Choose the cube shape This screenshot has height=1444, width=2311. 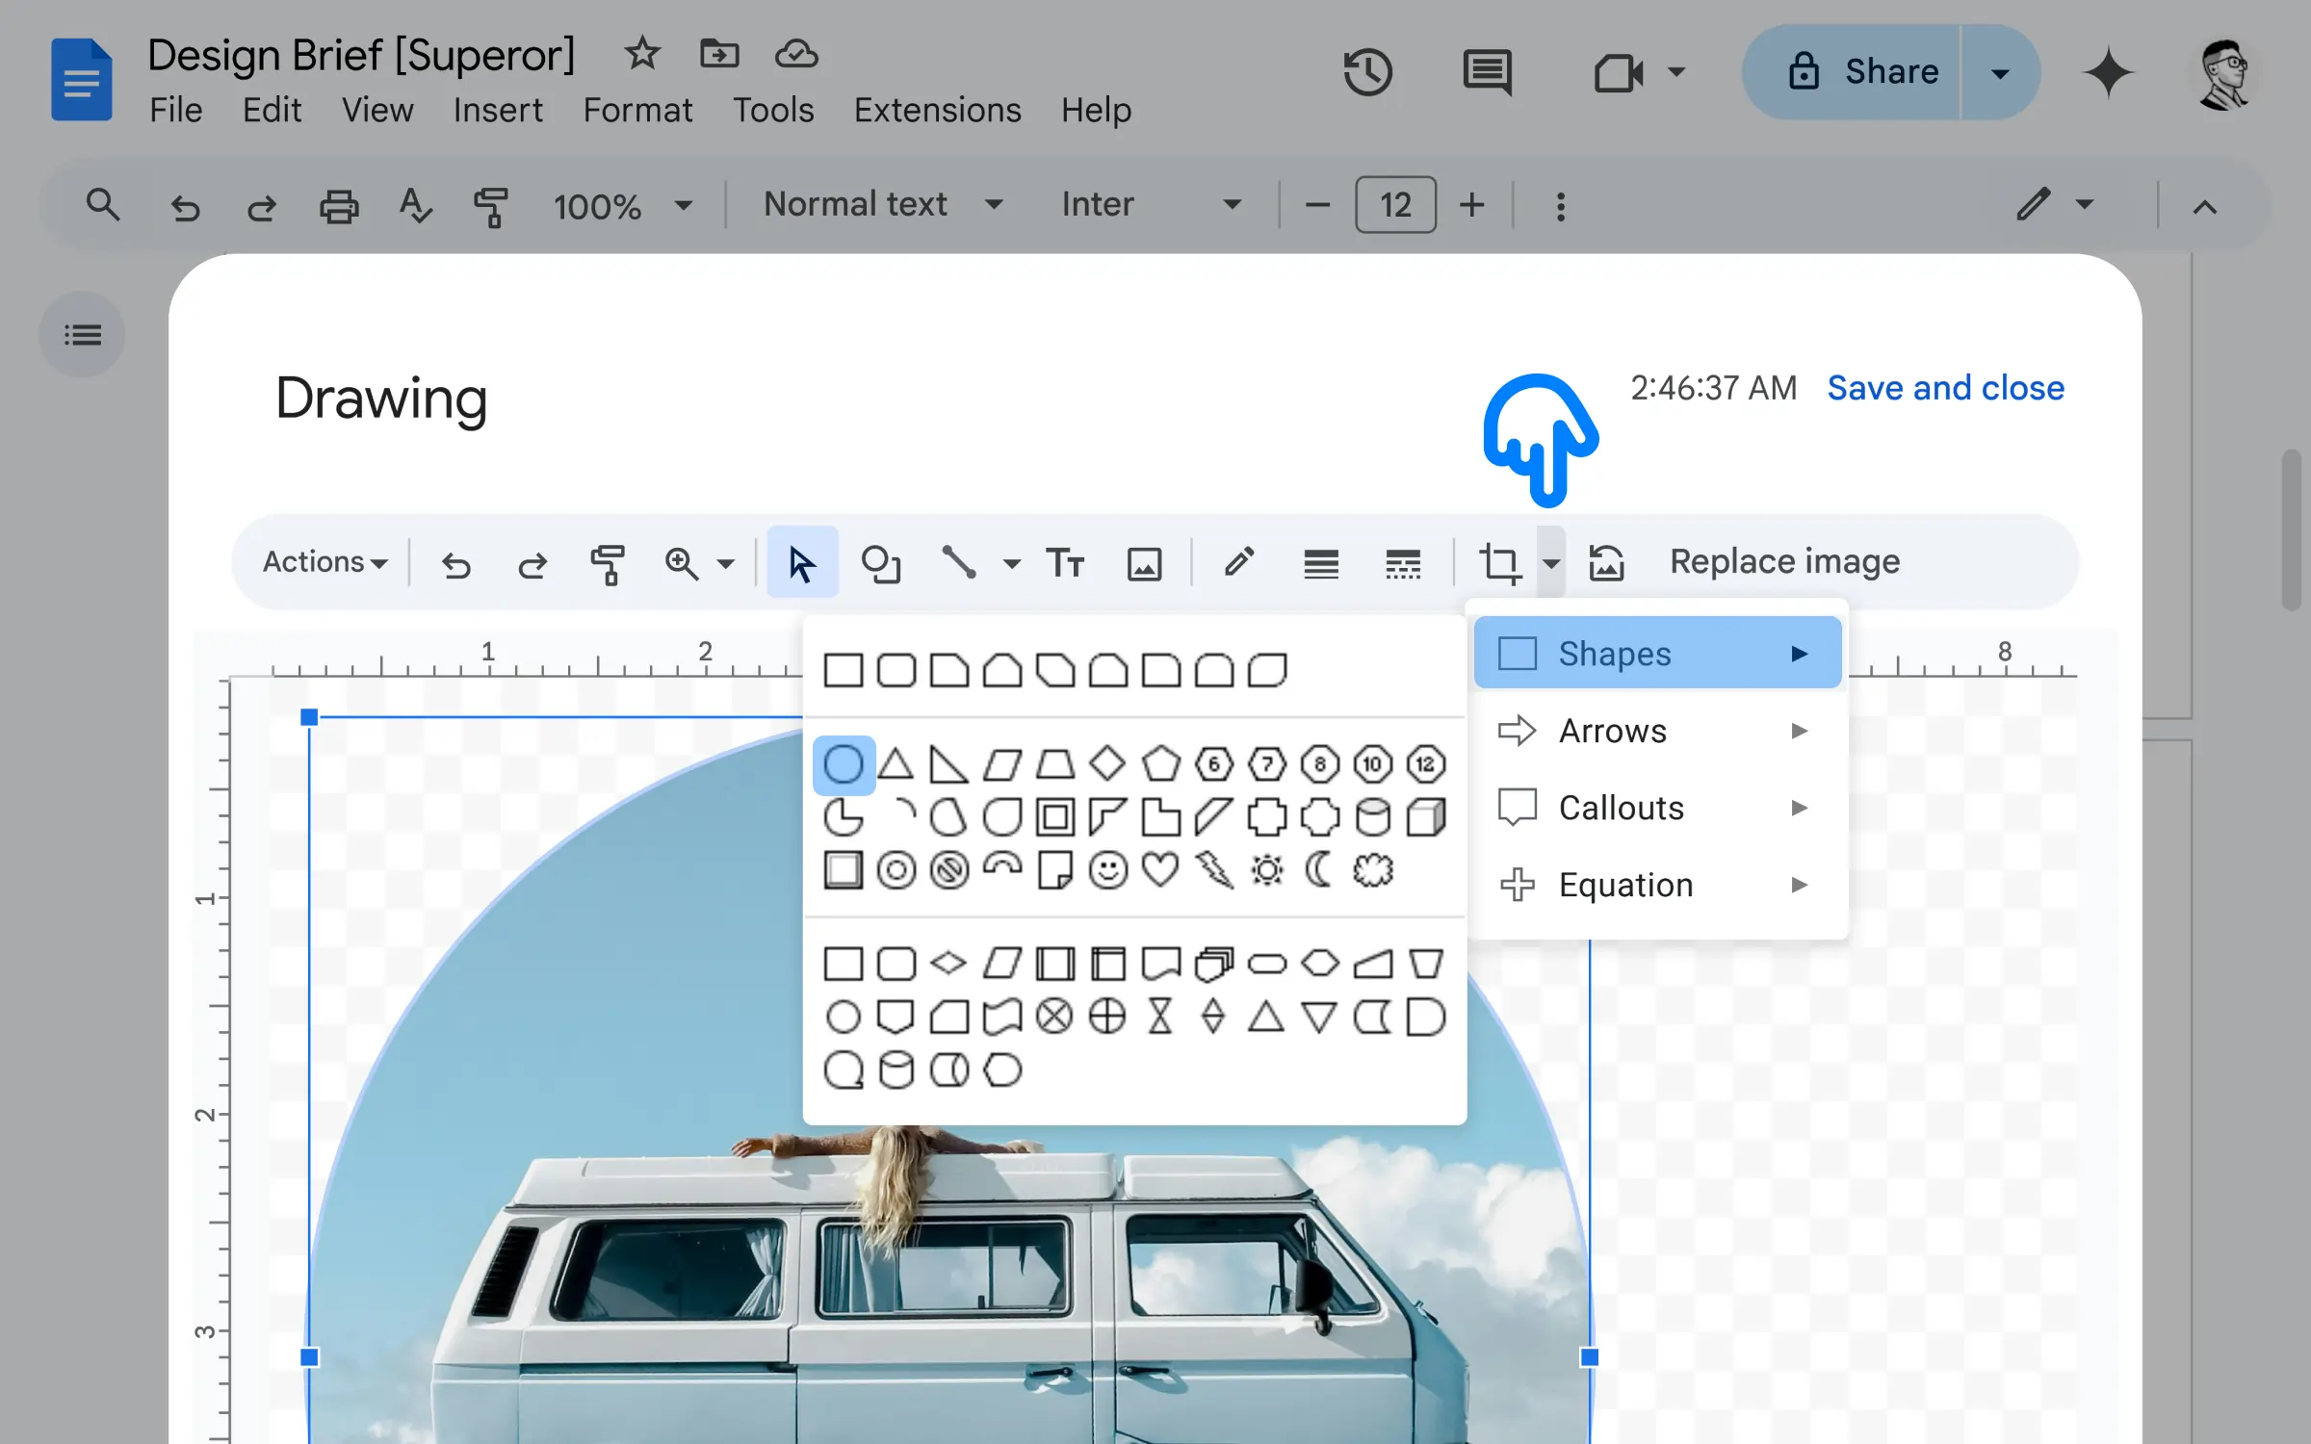(1425, 817)
